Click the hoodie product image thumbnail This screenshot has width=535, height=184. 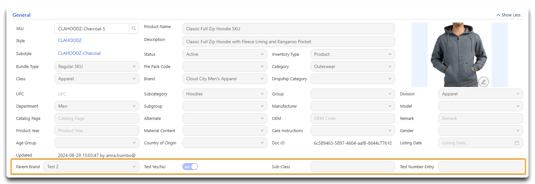459,54
